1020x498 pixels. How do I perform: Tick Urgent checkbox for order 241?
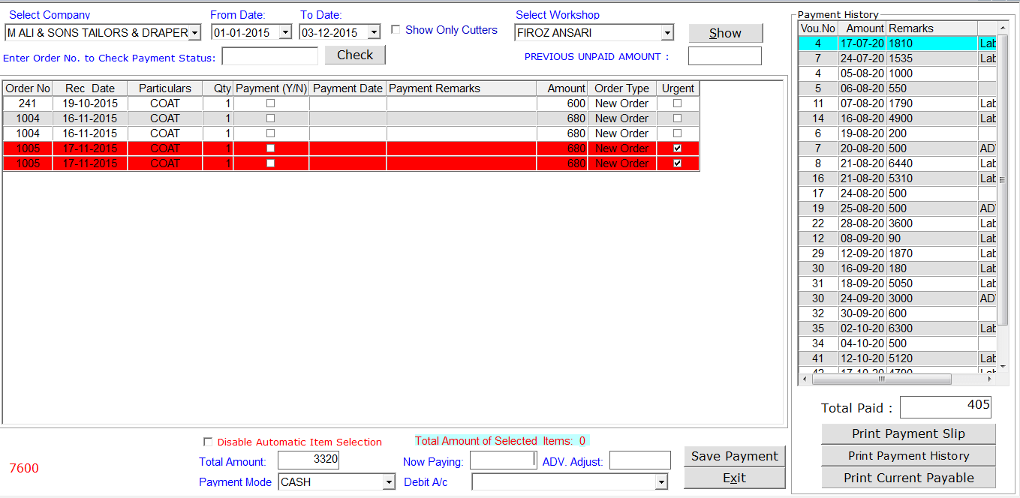click(x=677, y=103)
